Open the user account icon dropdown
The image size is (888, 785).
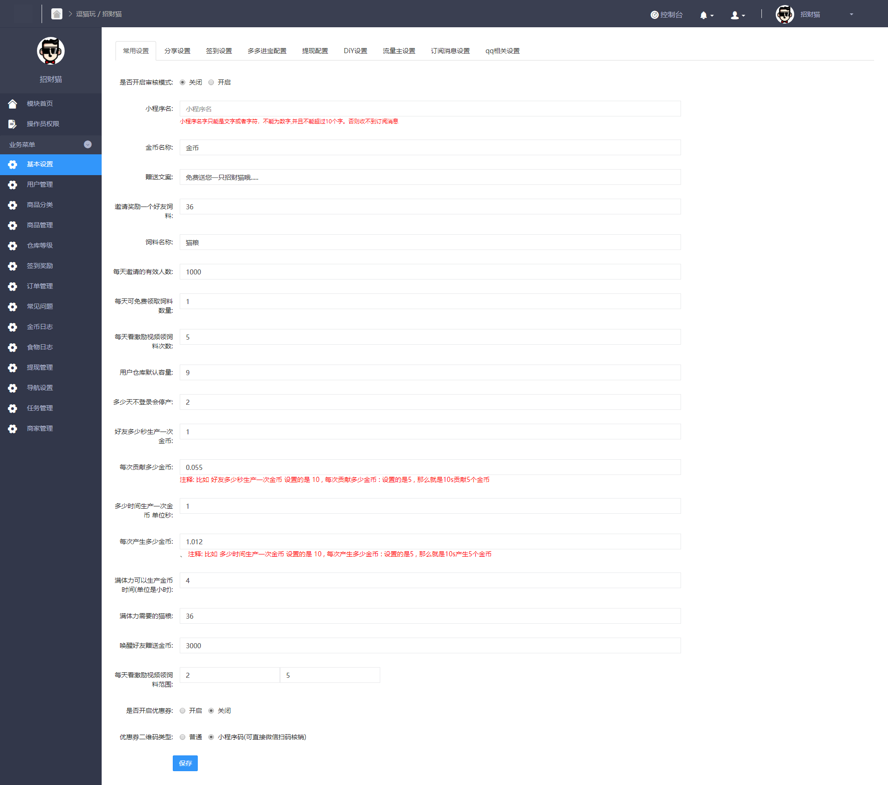(737, 15)
